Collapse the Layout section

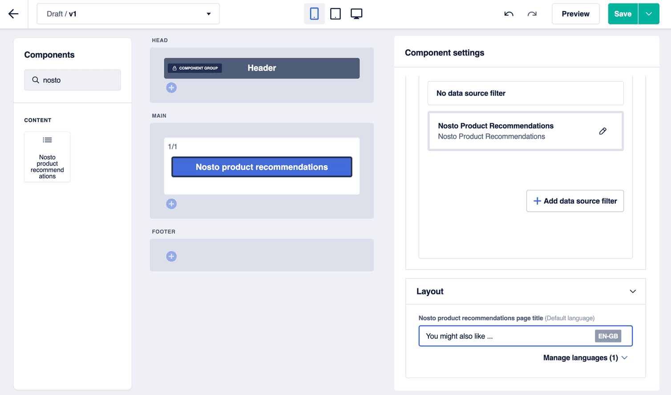(x=632, y=291)
